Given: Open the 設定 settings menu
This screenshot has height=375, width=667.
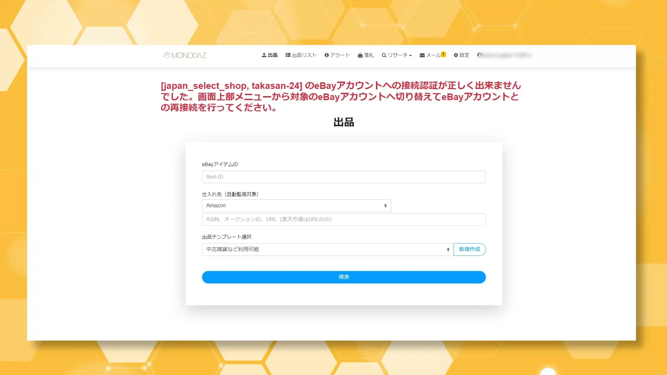Looking at the screenshot, I should pyautogui.click(x=461, y=55).
